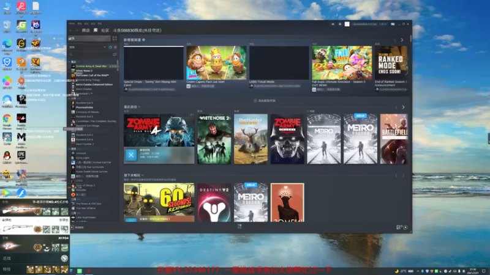
Task: Go back with the Steam back arrow
Action: point(71,31)
